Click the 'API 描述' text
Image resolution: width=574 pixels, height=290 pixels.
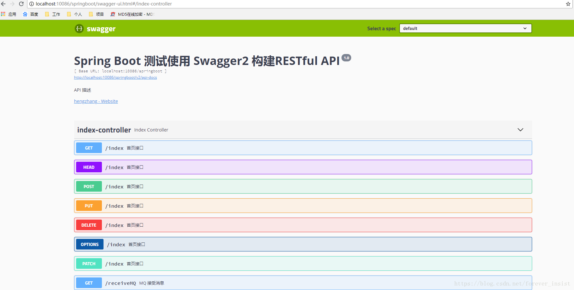(x=83, y=90)
